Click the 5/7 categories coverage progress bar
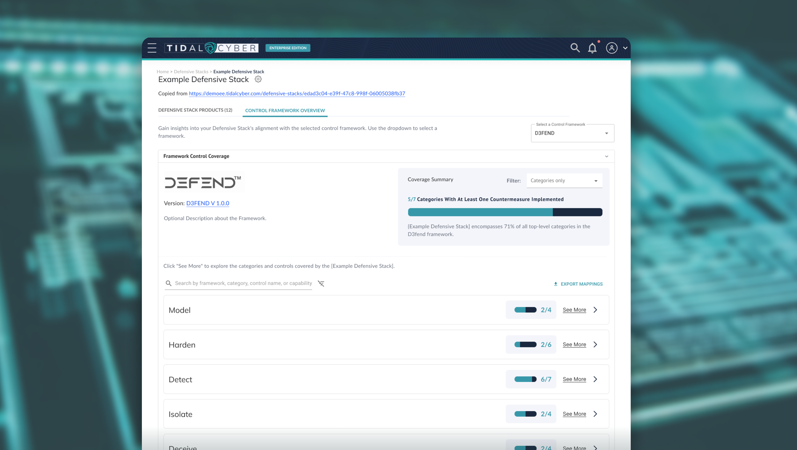Image resolution: width=797 pixels, height=450 pixels. pyautogui.click(x=505, y=212)
